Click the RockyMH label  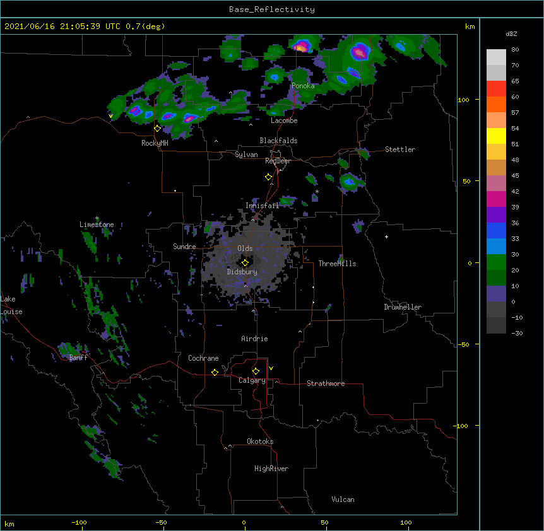155,143
